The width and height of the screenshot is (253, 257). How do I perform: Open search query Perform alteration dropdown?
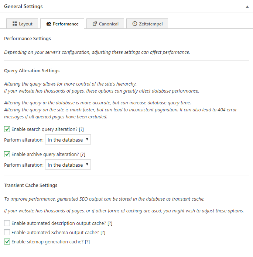(x=68, y=139)
